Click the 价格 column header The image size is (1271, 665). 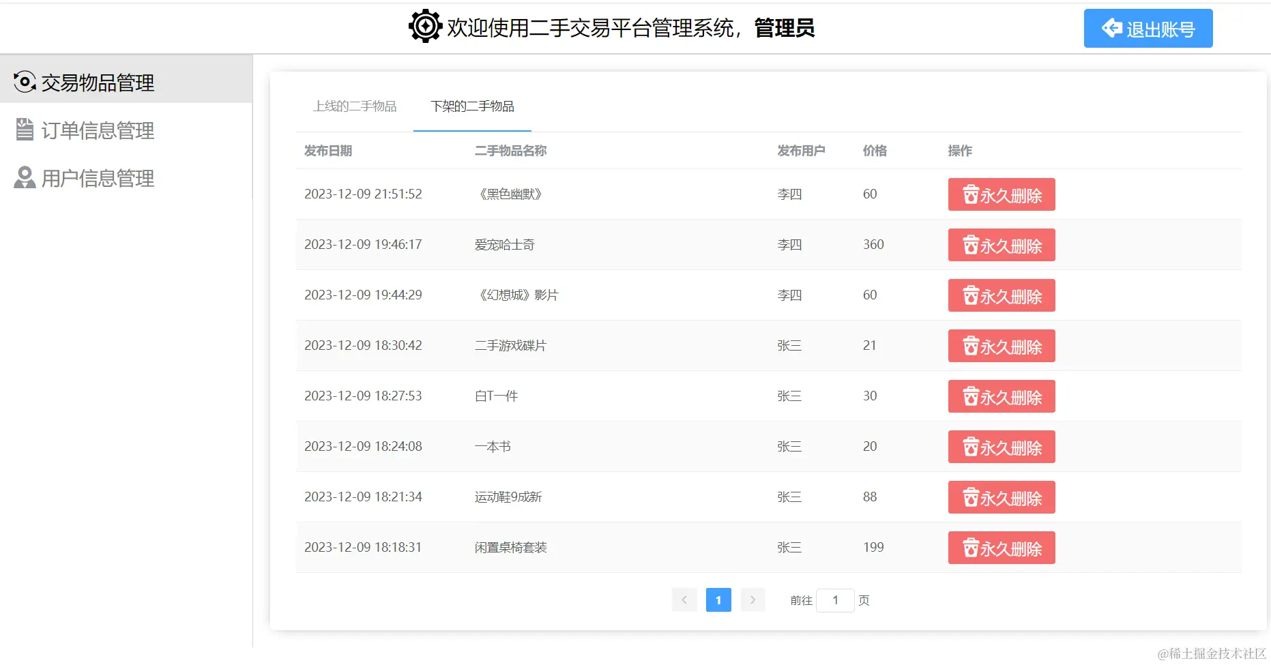pos(875,151)
